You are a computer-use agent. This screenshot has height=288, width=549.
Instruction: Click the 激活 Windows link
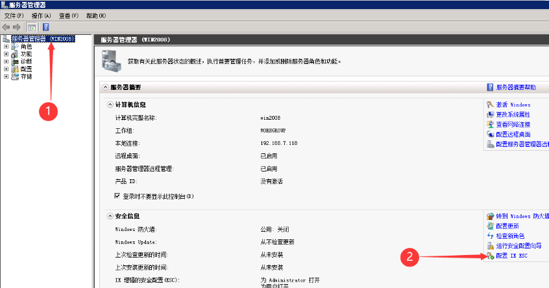tap(513, 104)
